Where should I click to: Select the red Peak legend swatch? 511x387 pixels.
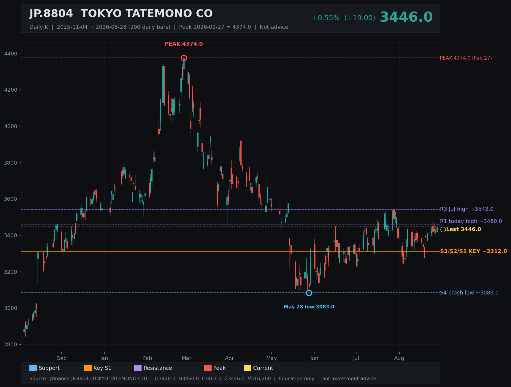click(x=208, y=368)
